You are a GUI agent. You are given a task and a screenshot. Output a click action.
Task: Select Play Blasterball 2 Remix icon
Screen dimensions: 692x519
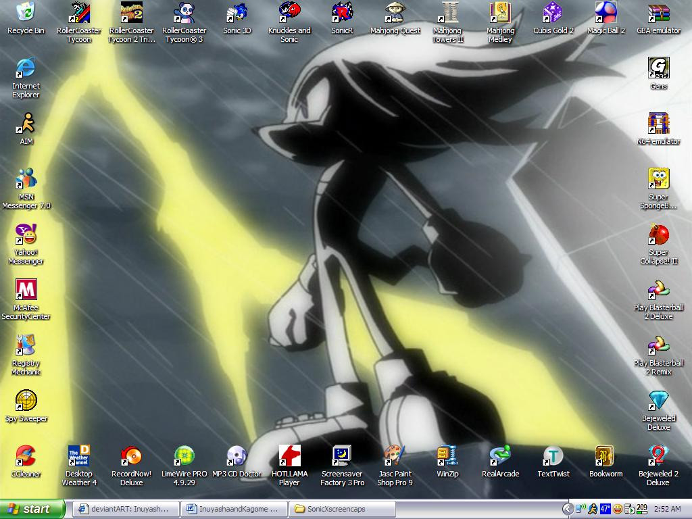[658, 345]
